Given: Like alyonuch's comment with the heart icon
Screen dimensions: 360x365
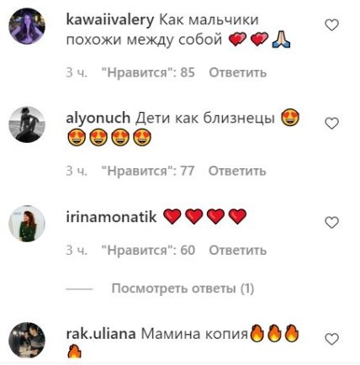Looking at the screenshot, I should 332,124.
